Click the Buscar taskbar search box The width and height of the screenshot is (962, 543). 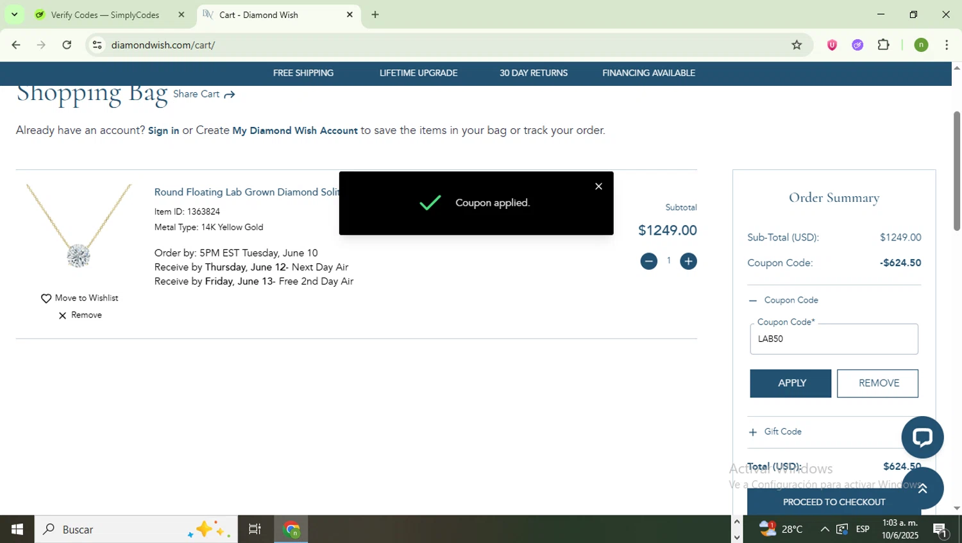click(136, 530)
